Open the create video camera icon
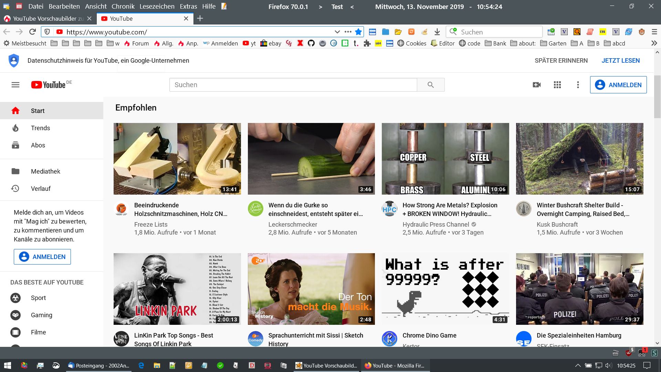Viewport: 661px width, 372px height. tap(536, 85)
